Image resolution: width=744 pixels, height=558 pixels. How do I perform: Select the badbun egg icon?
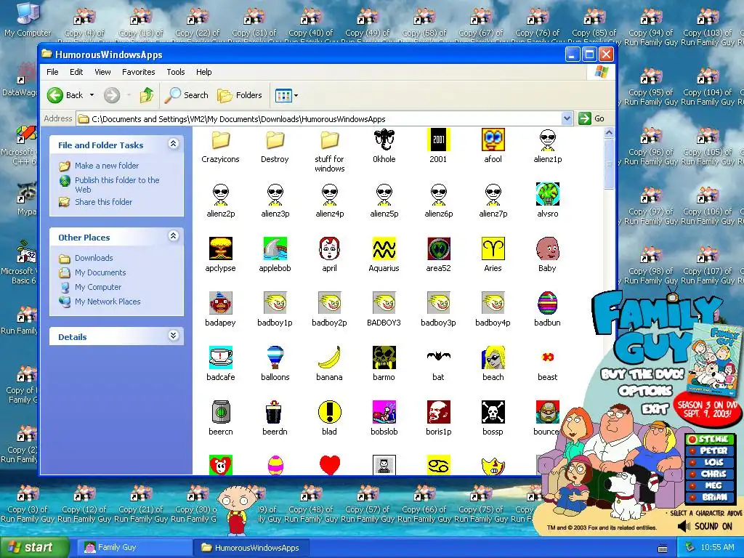(548, 303)
